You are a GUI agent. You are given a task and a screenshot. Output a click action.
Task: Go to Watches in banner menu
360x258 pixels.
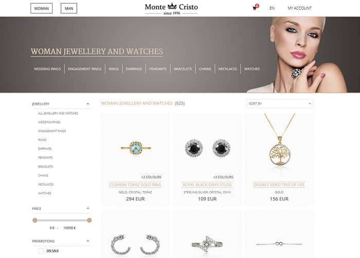click(252, 69)
